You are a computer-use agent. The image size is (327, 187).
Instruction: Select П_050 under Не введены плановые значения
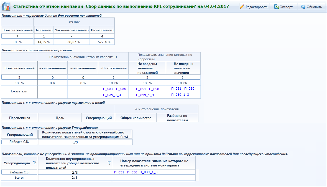189,89
